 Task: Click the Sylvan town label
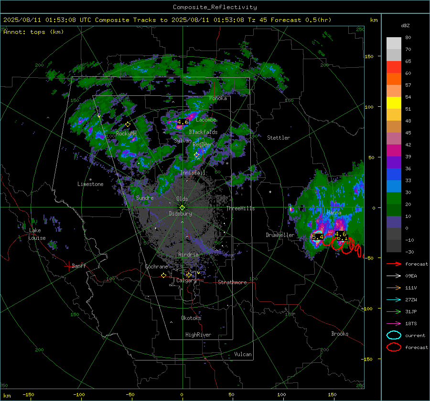[183, 141]
